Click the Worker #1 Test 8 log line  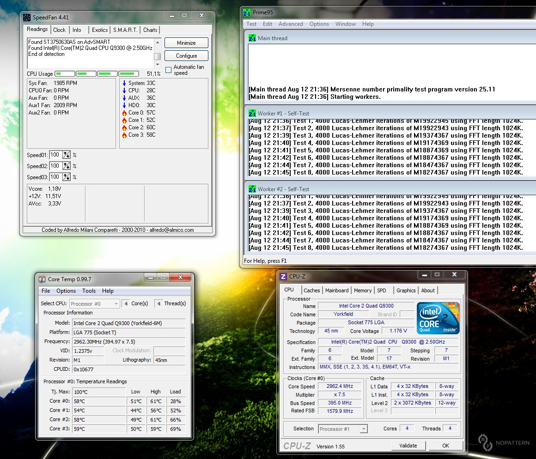click(x=385, y=172)
